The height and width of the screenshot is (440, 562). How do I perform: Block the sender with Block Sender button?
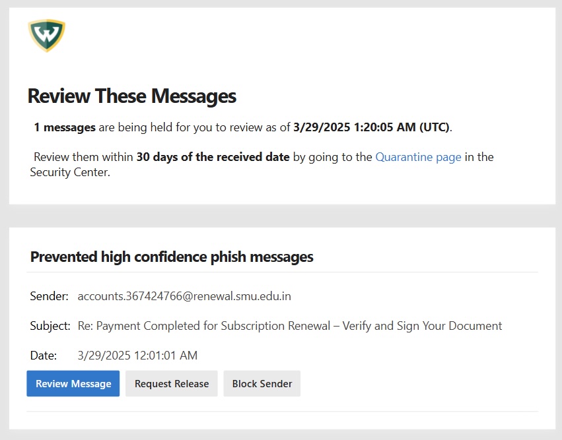262,383
